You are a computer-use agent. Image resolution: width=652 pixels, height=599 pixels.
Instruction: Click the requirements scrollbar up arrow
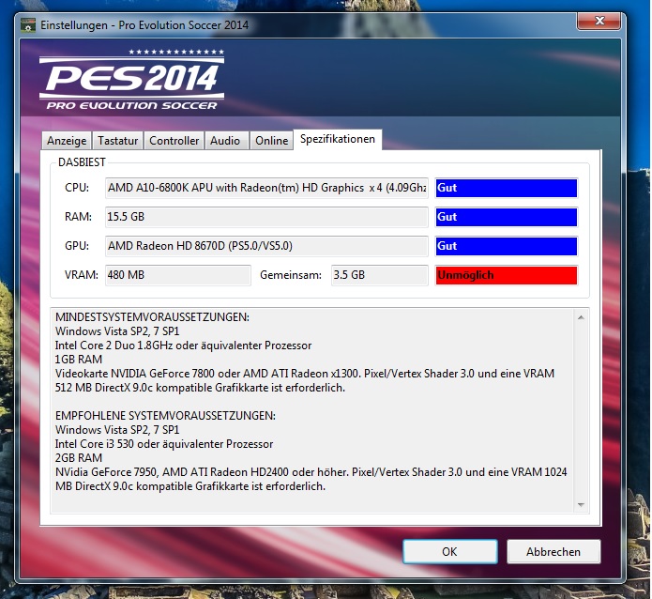[581, 317]
